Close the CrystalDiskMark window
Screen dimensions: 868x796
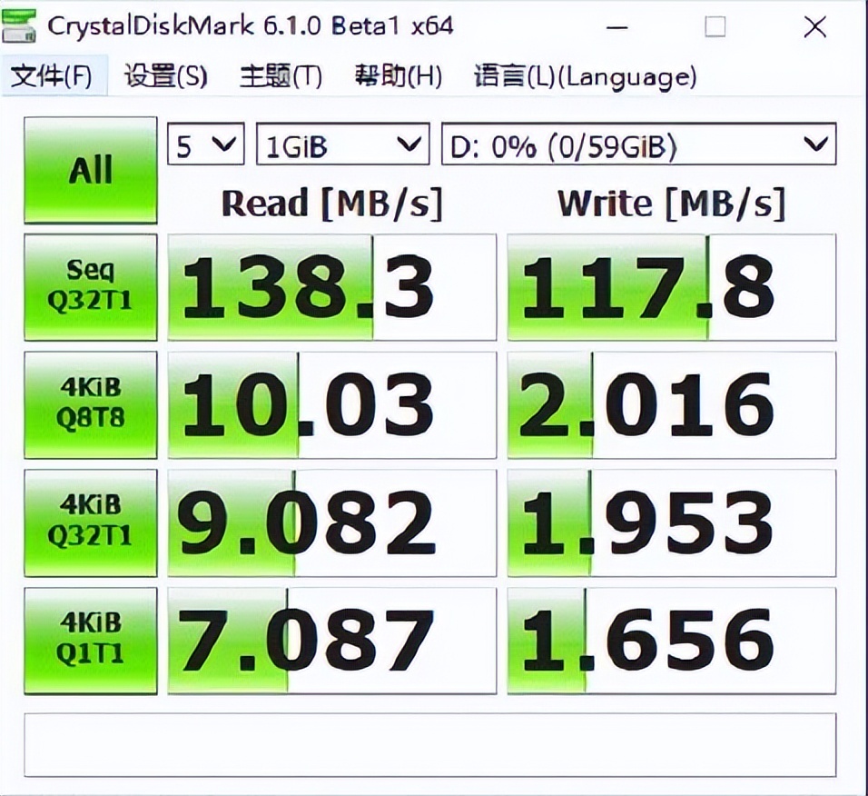[x=814, y=26]
